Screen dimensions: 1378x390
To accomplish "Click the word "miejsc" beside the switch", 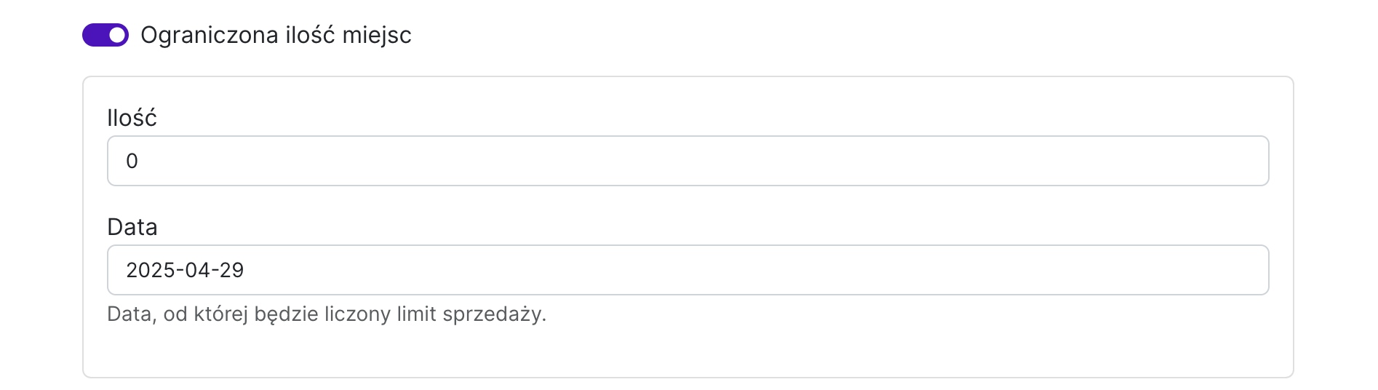I will 377,35.
